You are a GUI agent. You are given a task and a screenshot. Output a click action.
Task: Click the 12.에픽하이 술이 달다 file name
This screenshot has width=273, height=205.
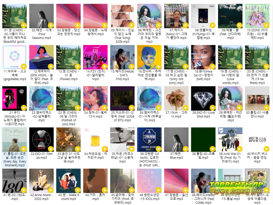(x=41, y=77)
